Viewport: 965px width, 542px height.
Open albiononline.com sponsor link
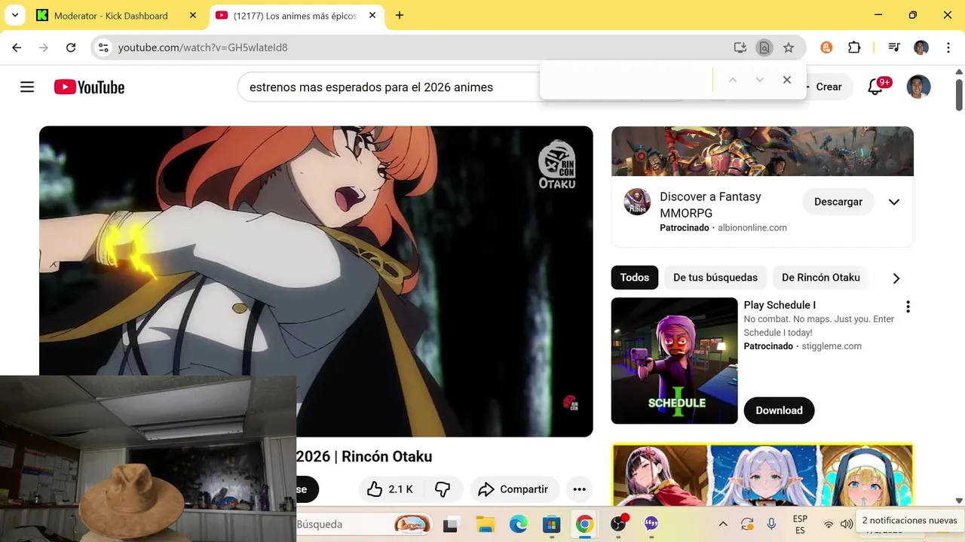752,227
